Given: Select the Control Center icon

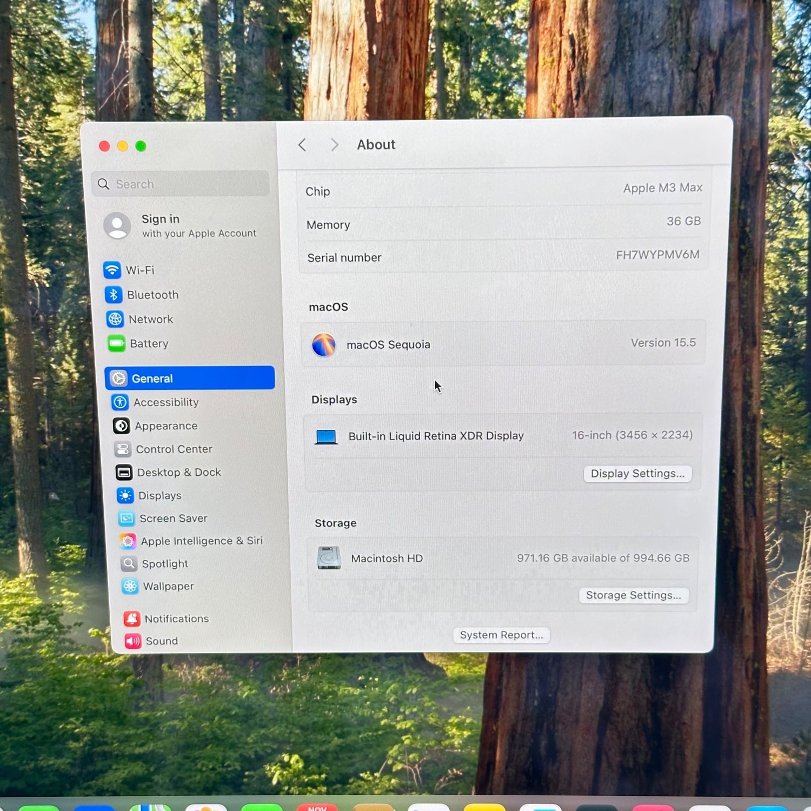Looking at the screenshot, I should tap(123, 449).
